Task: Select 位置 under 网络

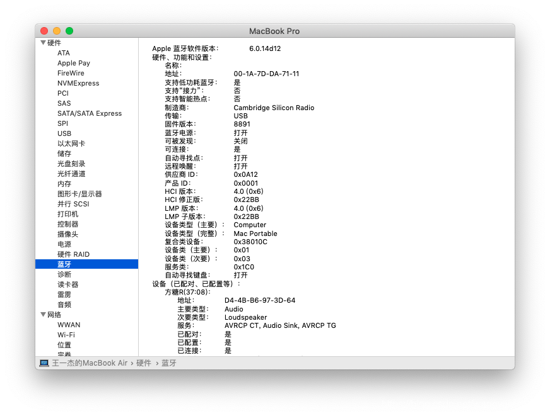Action: (x=64, y=345)
